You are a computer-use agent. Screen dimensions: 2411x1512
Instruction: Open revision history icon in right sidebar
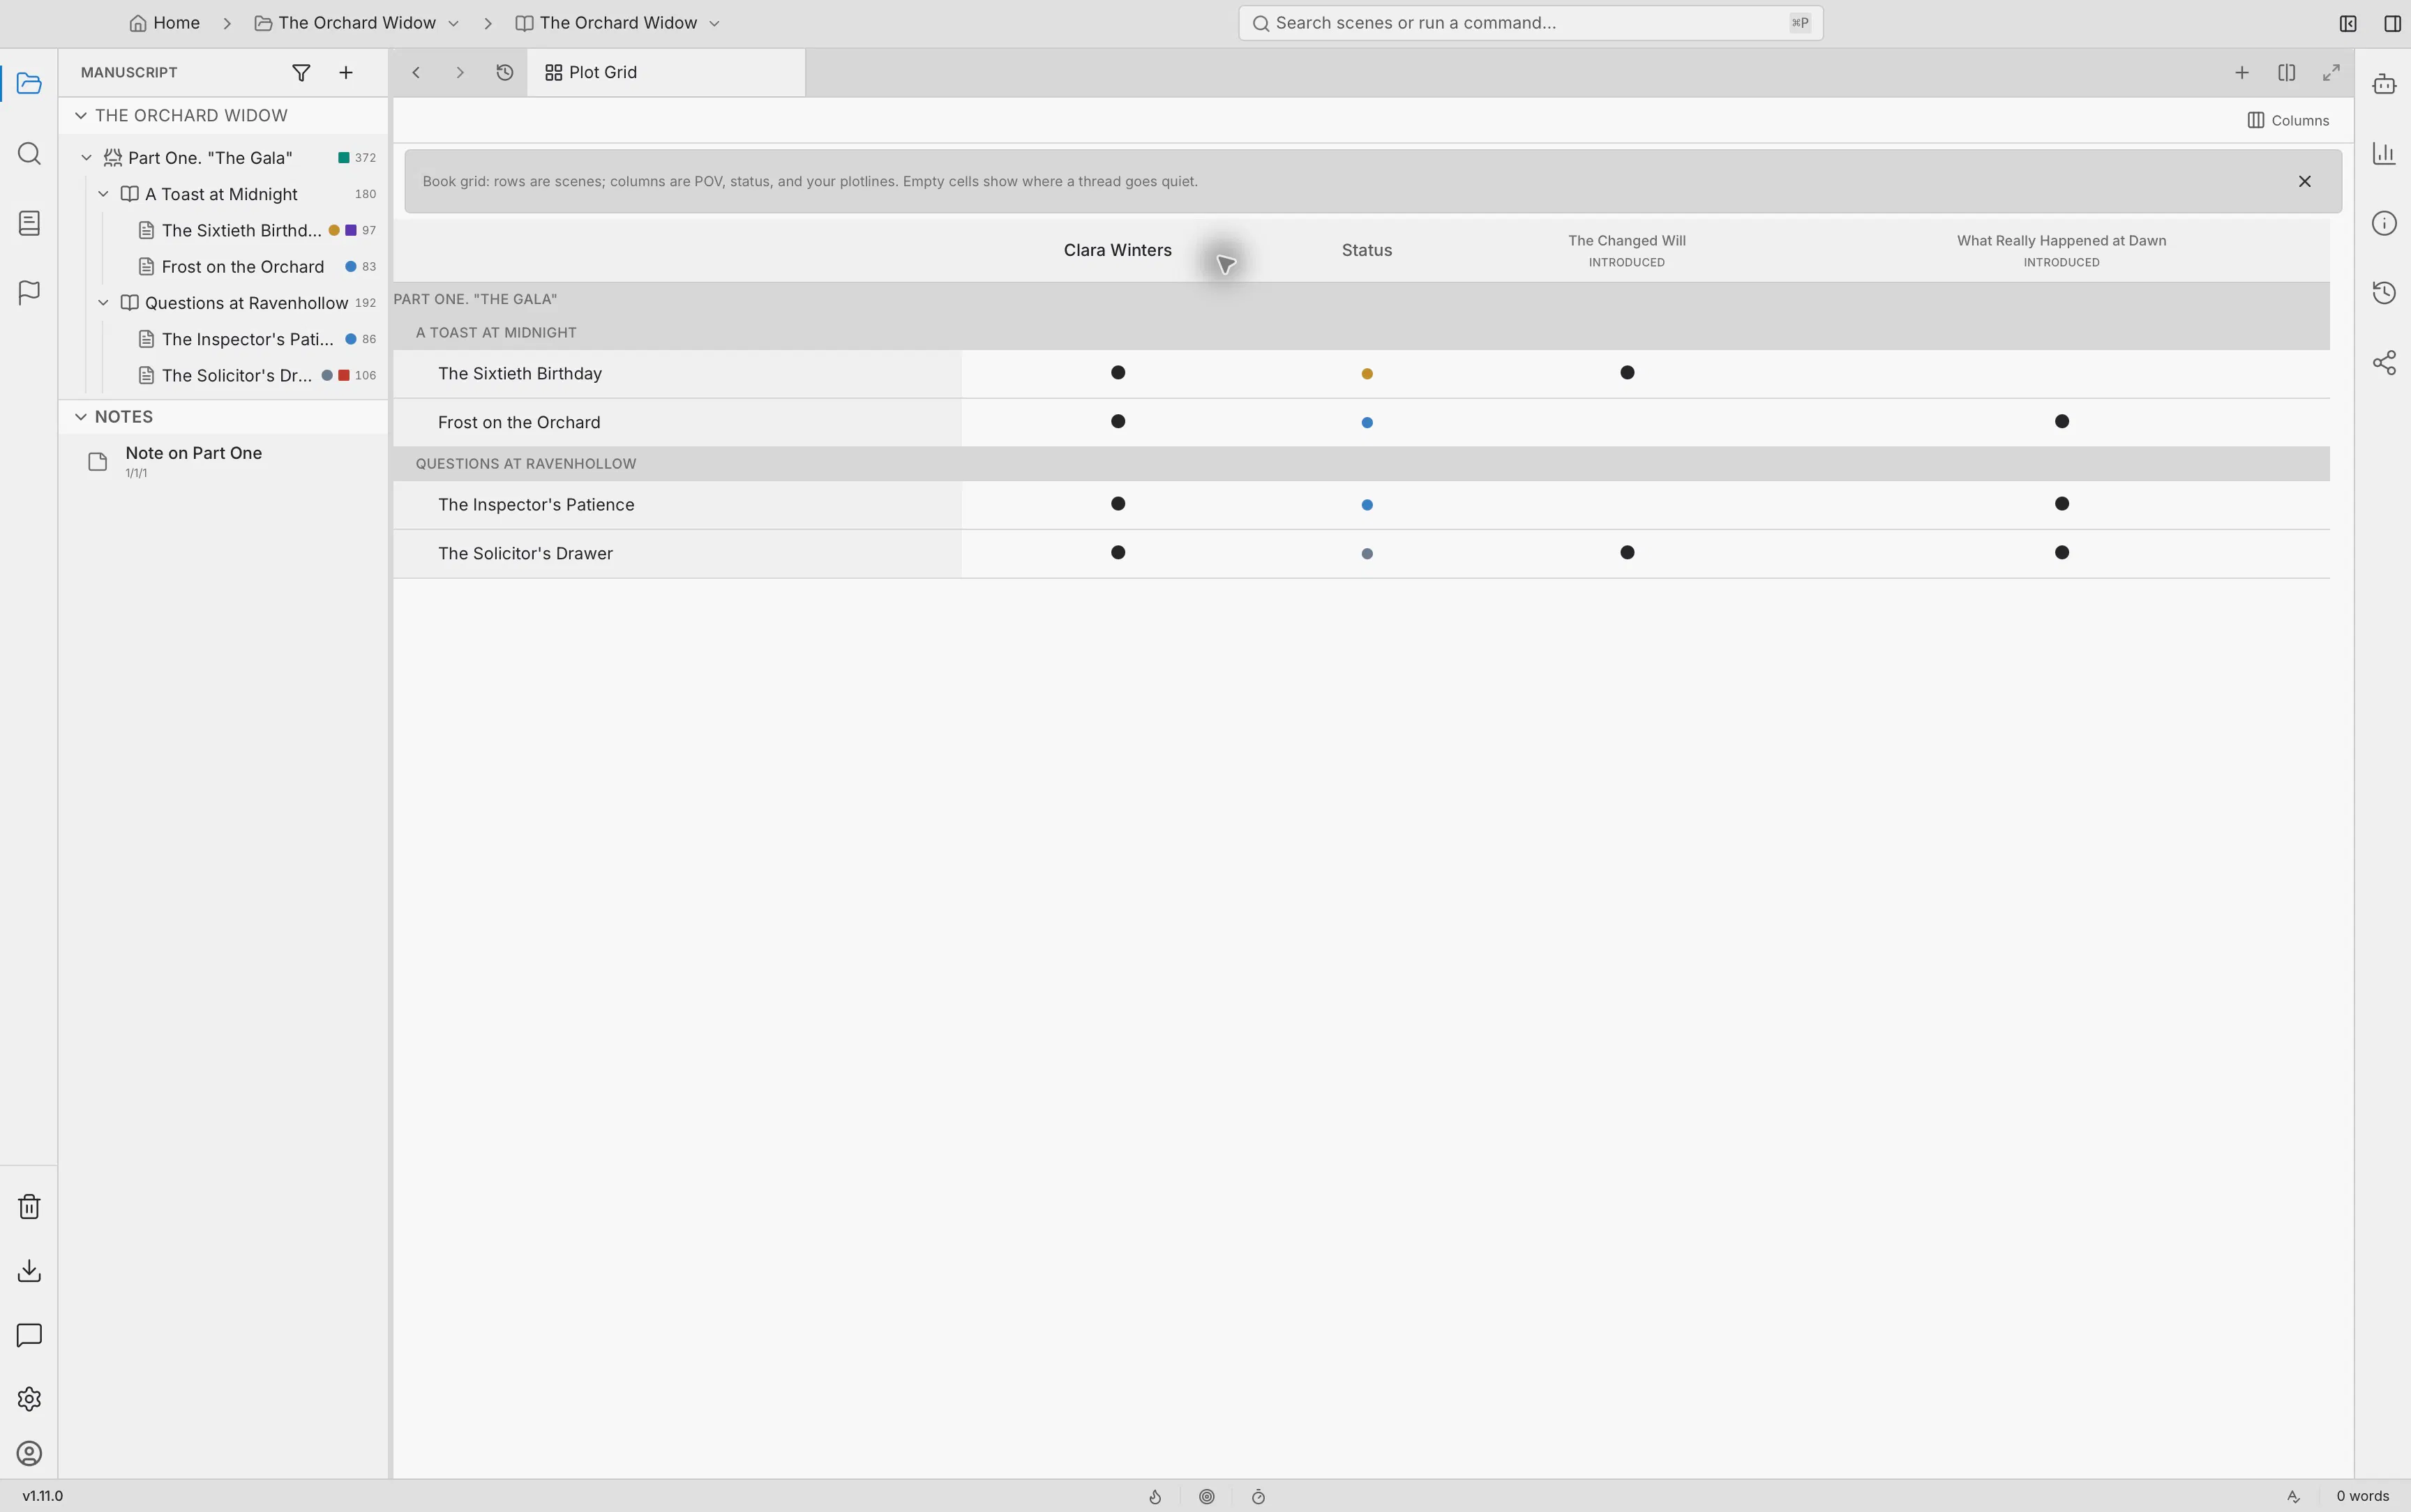tap(2384, 292)
